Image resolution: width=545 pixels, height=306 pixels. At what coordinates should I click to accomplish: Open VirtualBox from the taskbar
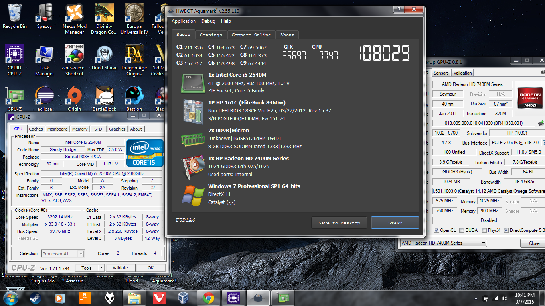184,298
